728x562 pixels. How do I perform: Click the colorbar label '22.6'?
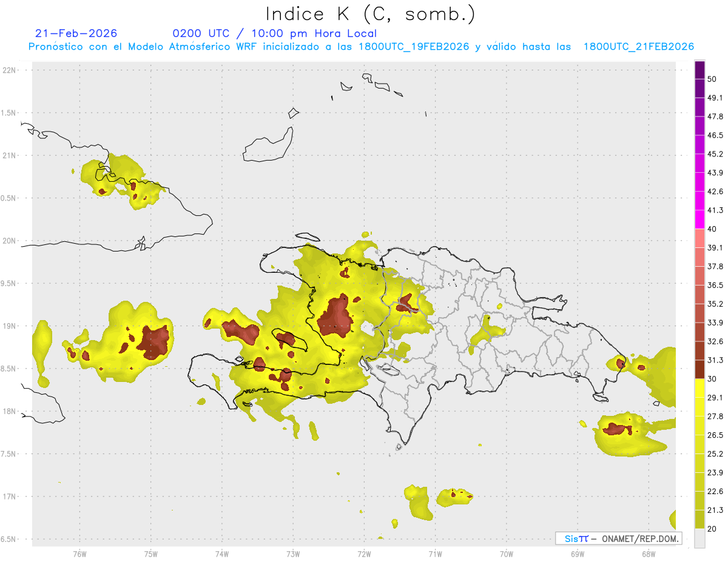click(715, 492)
